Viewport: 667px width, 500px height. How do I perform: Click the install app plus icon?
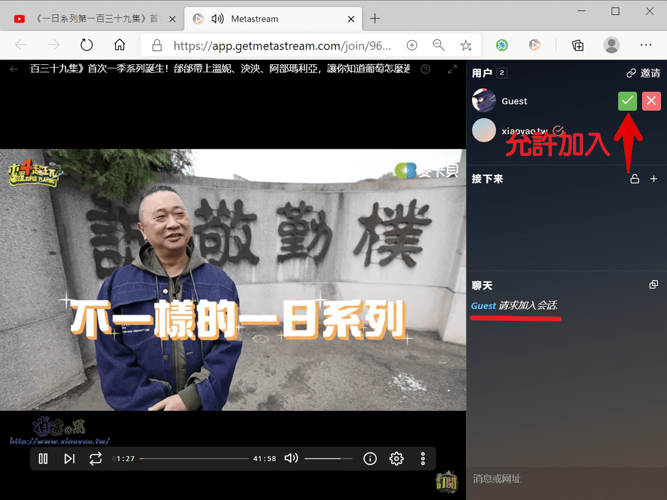[x=412, y=45]
